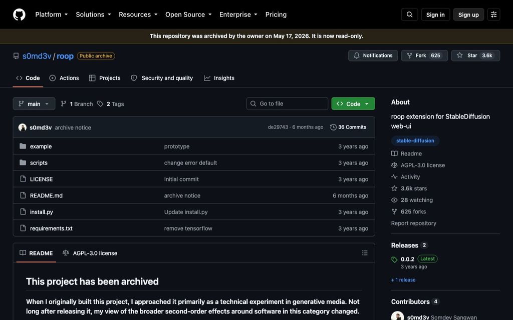Expand the Solutions menu
The width and height of the screenshot is (513, 320).
coord(93,14)
